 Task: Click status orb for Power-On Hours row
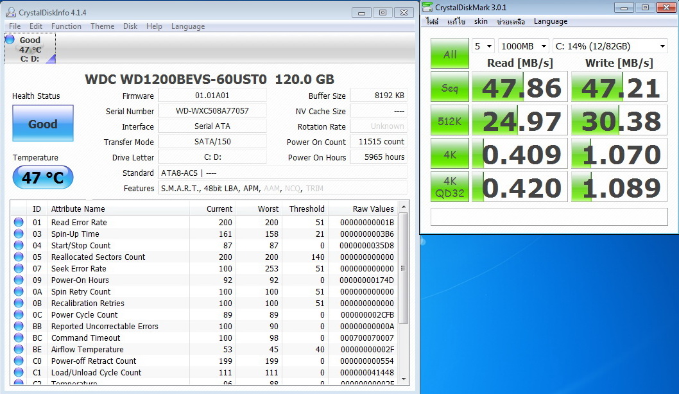[x=19, y=280]
